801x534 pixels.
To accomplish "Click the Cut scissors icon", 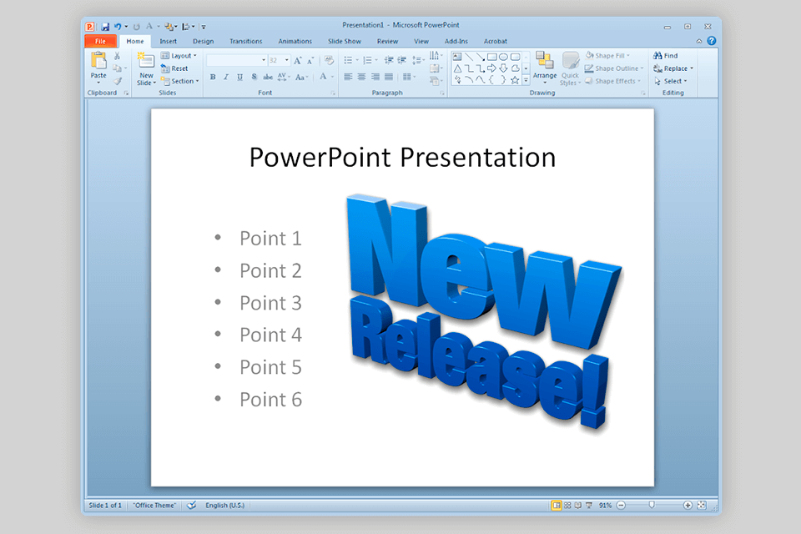I will point(117,56).
